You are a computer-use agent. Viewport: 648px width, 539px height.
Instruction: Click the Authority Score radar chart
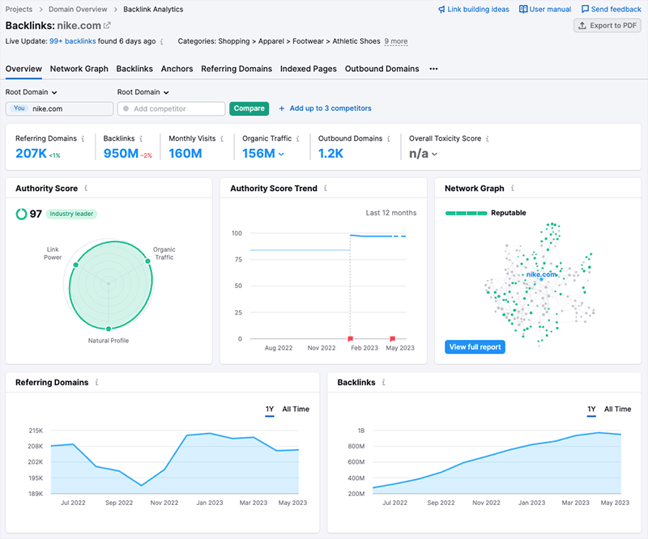109,285
